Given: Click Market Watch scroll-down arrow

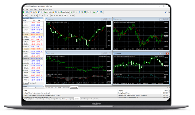Looking at the screenshot, I should pyautogui.click(x=44, y=81).
